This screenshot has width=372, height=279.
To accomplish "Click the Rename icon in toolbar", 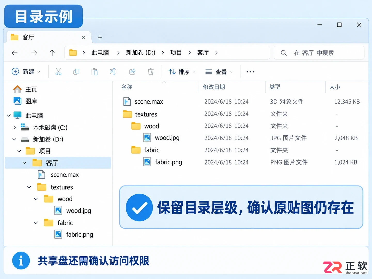I will [x=113, y=72].
